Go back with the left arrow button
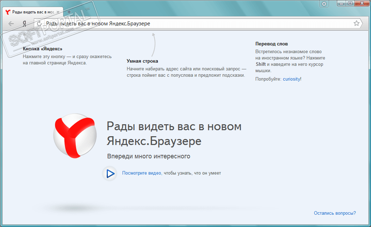371x227 pixels. coord(11,24)
